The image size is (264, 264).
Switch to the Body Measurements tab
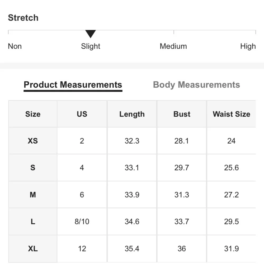point(196,85)
